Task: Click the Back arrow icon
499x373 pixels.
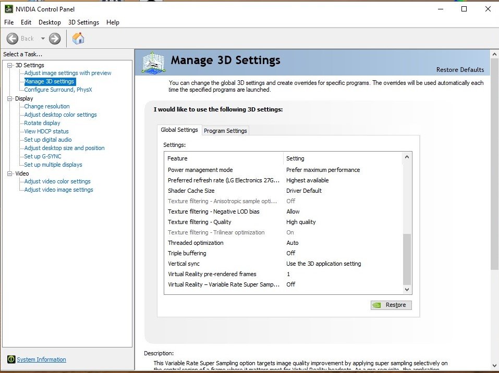Action: [x=13, y=39]
